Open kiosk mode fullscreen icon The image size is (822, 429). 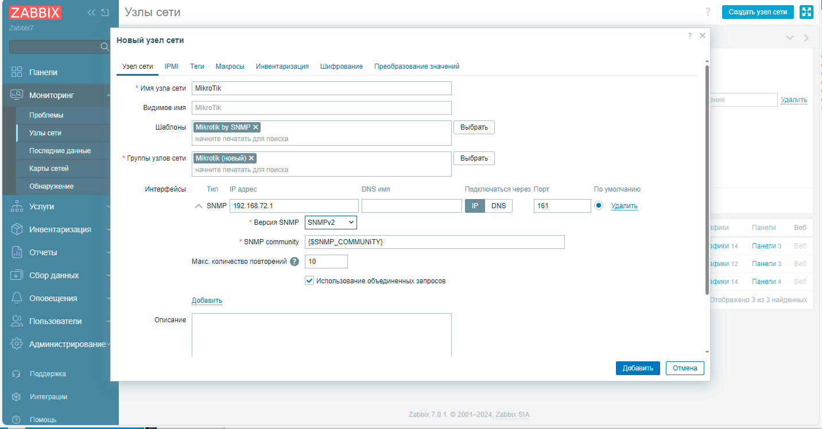[807, 12]
